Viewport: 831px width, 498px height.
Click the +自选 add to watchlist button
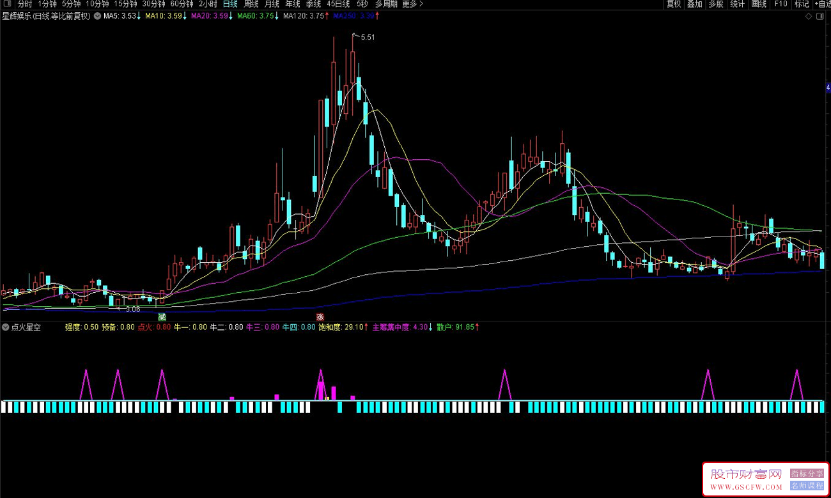[x=822, y=4]
